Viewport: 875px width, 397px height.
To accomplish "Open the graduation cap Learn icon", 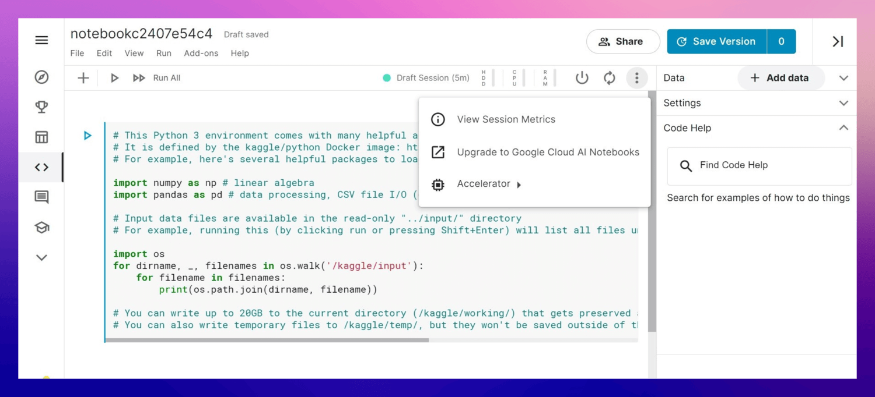I will (x=41, y=228).
